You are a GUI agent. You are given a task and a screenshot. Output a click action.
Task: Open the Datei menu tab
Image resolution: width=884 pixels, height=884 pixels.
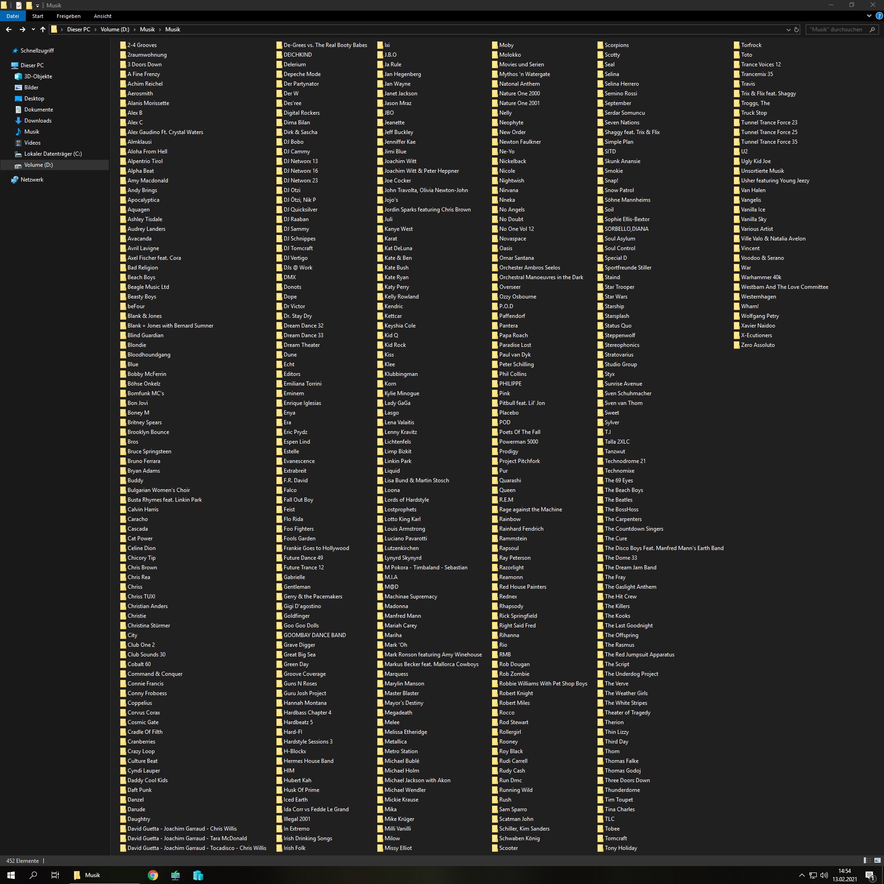coord(12,16)
